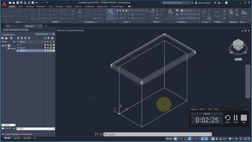Select the Move tool in Modify panel
This screenshot has height=142, width=252.
coord(42,11)
